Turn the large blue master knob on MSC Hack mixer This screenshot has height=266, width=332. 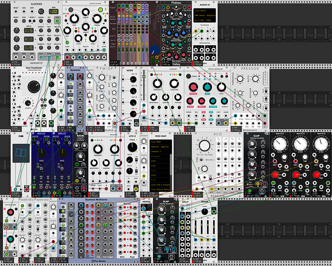click(x=155, y=50)
